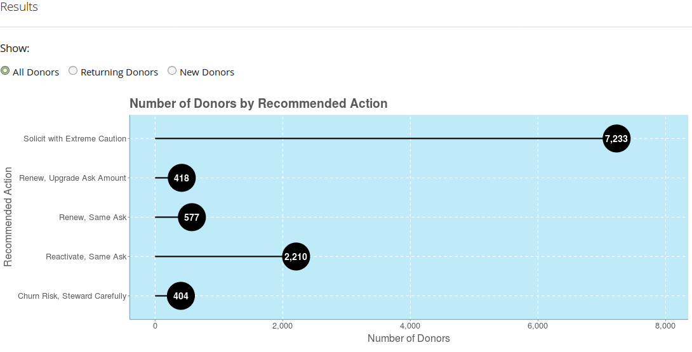Switch the filter to New Donors
The width and height of the screenshot is (692, 352).
click(172, 71)
